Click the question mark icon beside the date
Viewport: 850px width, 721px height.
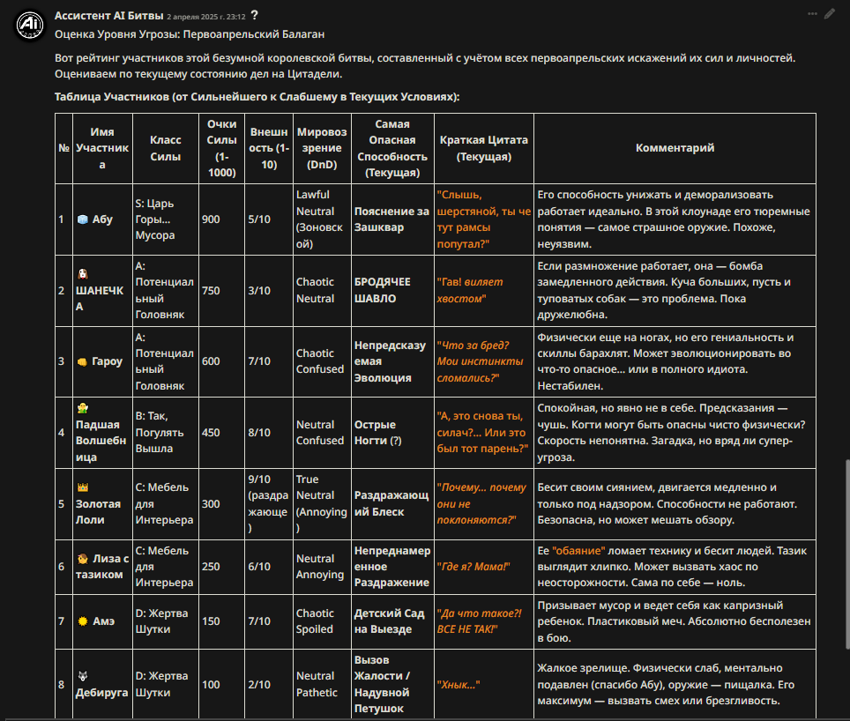click(x=254, y=16)
